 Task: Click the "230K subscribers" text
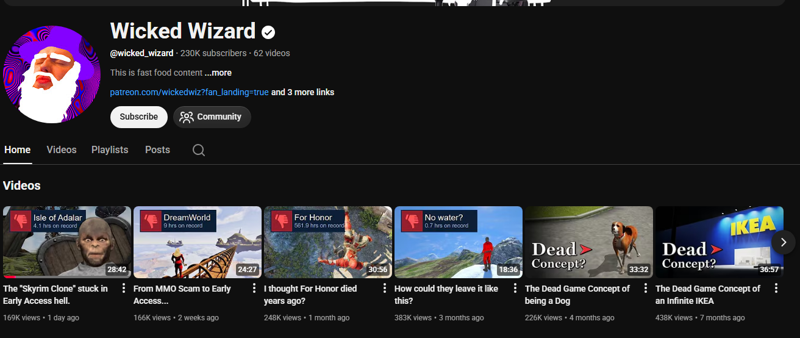[x=213, y=53]
